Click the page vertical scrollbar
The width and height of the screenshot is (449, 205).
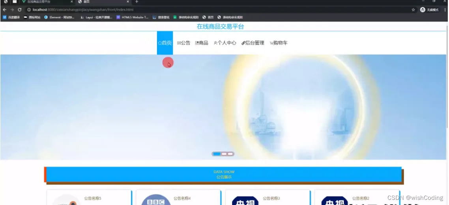[x=447, y=77]
